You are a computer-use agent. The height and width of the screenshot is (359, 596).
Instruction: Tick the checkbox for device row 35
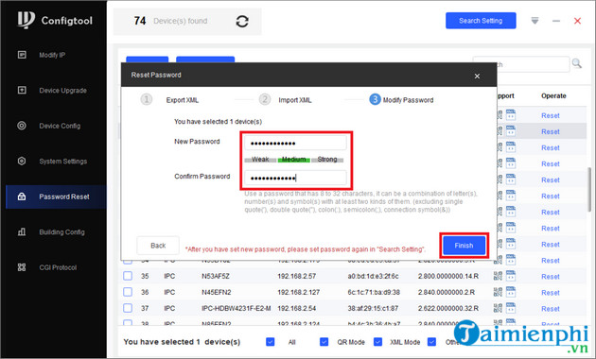[x=128, y=276]
